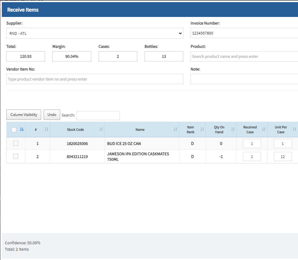Click the table Search input field
The image size is (298, 260).
(x=98, y=115)
